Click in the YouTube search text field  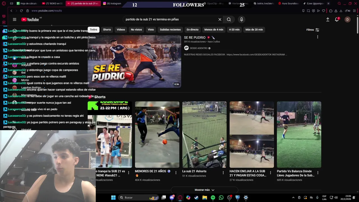(x=170, y=19)
